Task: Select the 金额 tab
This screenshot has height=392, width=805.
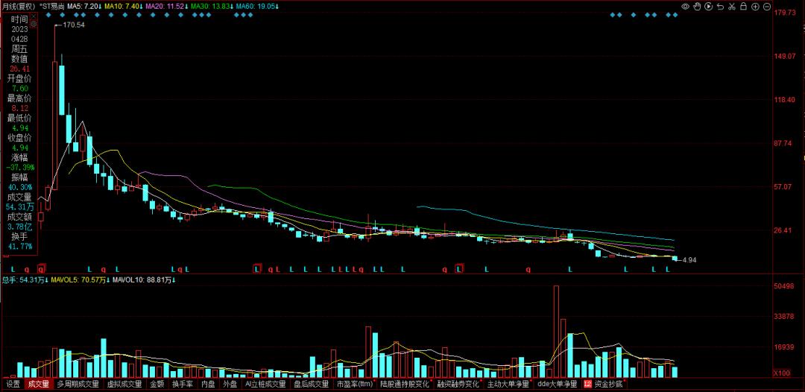Action: pos(157,384)
